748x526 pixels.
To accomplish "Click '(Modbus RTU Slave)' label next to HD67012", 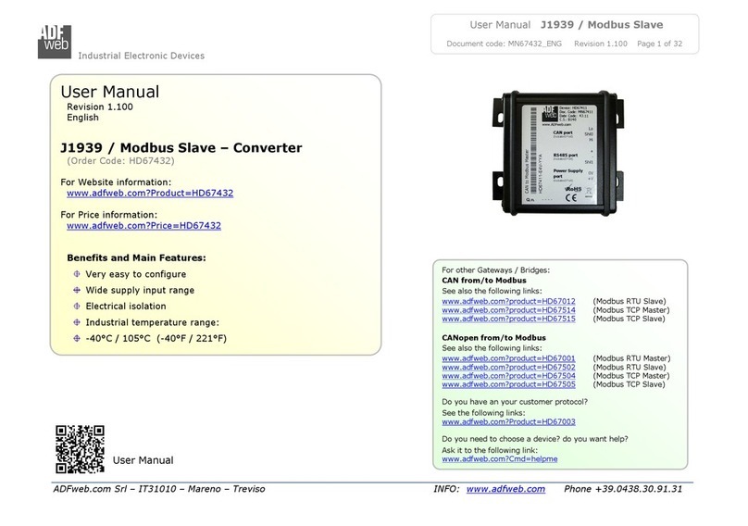I will click(x=630, y=301).
